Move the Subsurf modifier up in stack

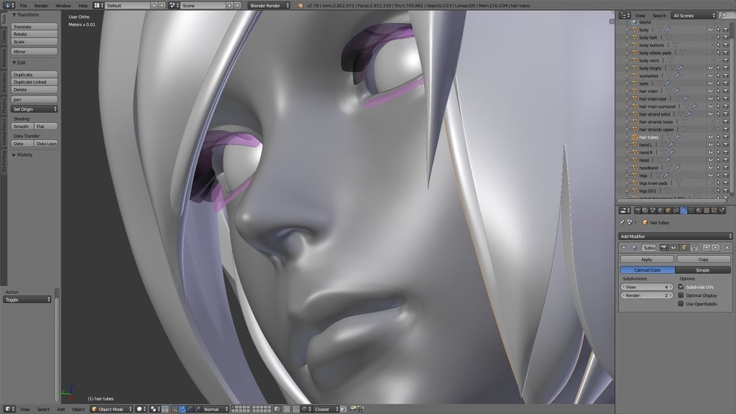point(707,247)
